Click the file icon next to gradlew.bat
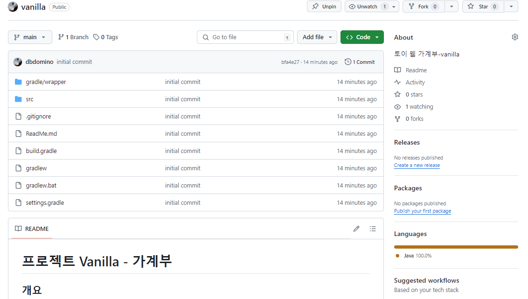The image size is (528, 299). 19,186
